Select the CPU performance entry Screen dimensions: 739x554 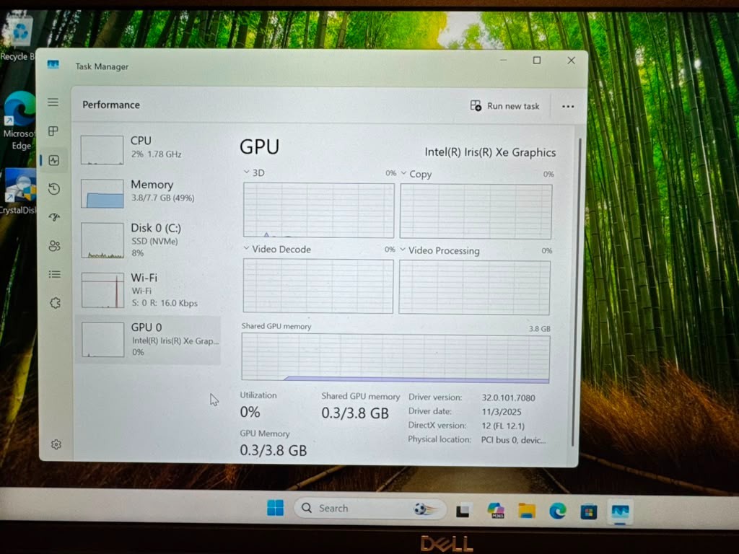coord(149,149)
